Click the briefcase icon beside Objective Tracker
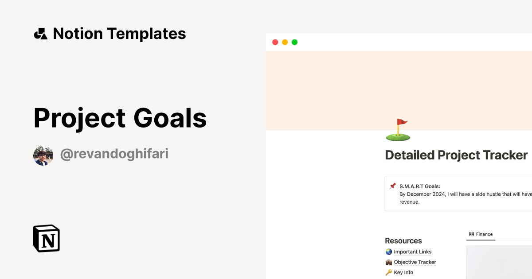 388,262
